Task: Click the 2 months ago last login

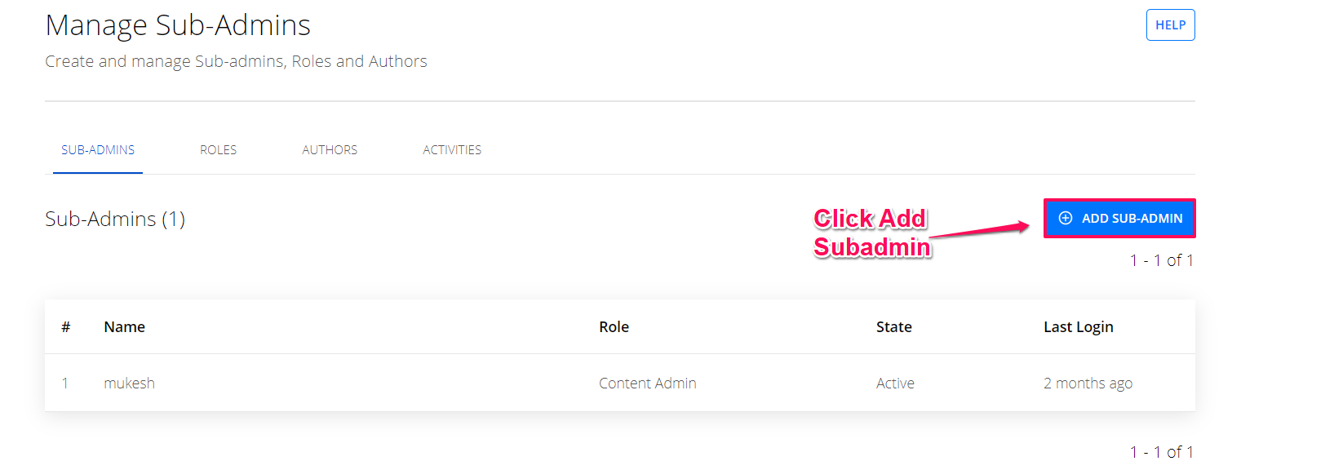Action: pos(1088,384)
